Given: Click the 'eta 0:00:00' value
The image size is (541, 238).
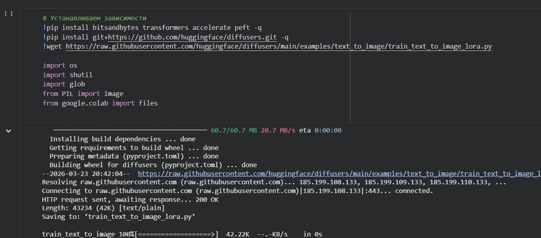Looking at the screenshot, I should 320,130.
